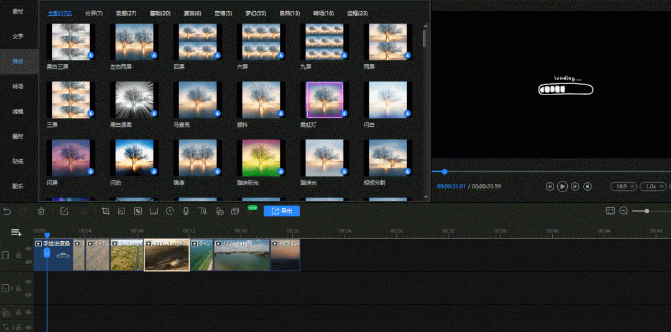The width and height of the screenshot is (671, 332).
Task: Lock the voice-over text track
Action: [x=19, y=313]
